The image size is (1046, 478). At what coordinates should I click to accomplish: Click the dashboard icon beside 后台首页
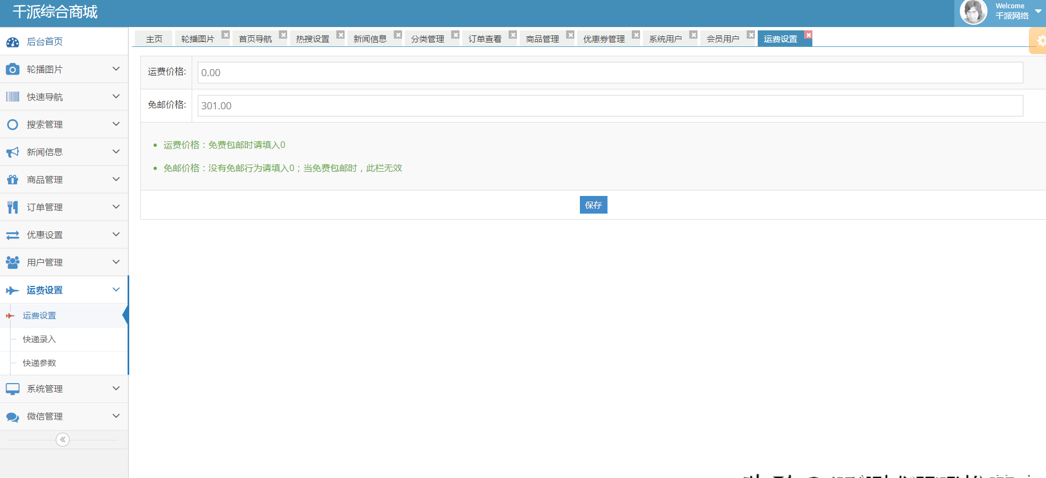[x=13, y=42]
